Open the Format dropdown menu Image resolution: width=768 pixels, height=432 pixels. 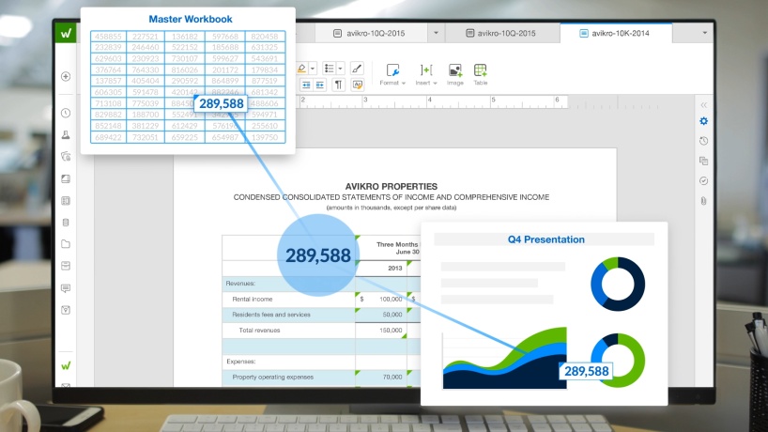pyautogui.click(x=392, y=74)
